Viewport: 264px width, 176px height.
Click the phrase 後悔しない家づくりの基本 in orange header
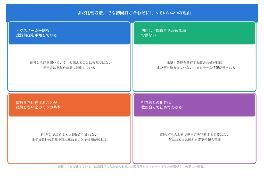pos(38,107)
